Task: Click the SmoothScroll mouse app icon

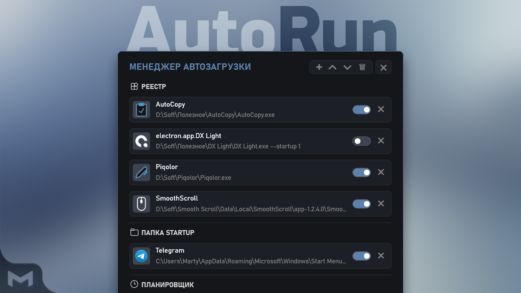Action: point(141,204)
